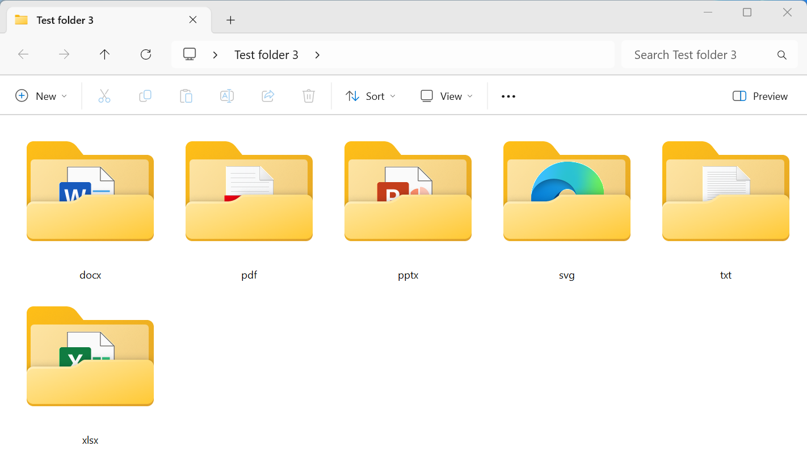
Task: Expand chevron after Test folder 3 breadcrumb
Action: click(317, 54)
